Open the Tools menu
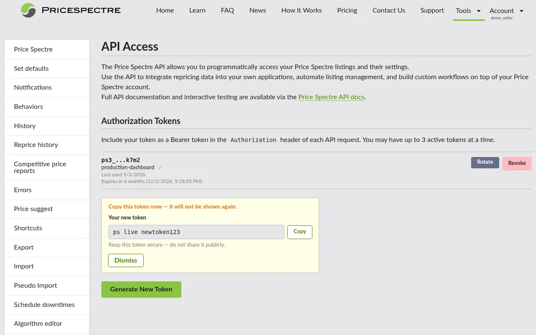The width and height of the screenshot is (536, 335). click(464, 11)
